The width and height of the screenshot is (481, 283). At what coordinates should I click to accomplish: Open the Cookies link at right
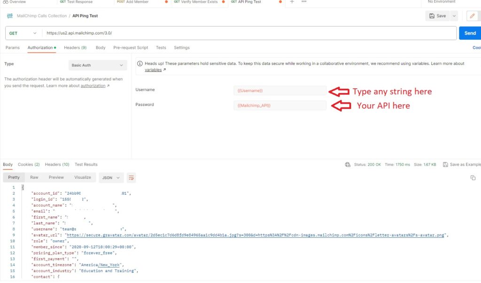[x=477, y=47]
